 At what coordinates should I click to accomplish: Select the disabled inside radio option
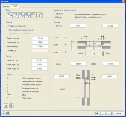(x=11, y=34)
